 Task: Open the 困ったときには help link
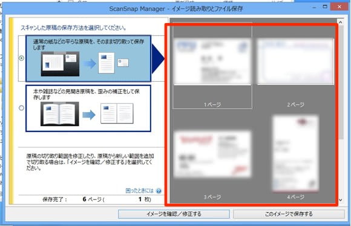(x=140, y=191)
